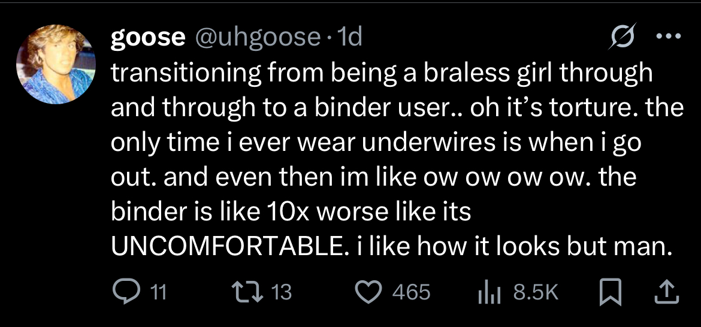Open the @uhgoose handle link

tap(256, 38)
